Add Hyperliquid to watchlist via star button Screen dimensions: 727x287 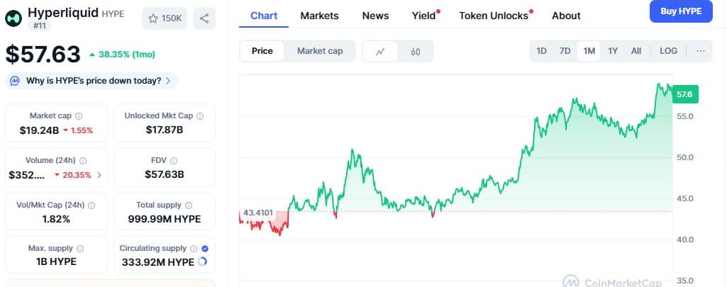pos(165,18)
